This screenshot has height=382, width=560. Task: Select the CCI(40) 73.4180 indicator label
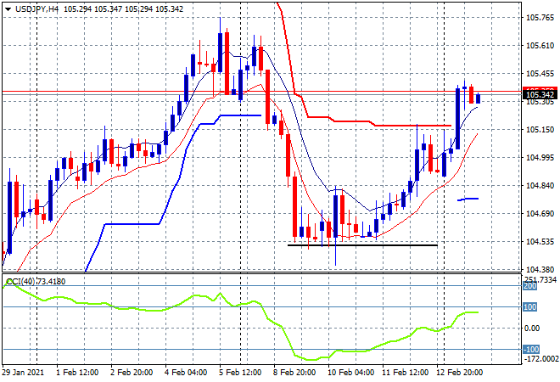pyautogui.click(x=36, y=282)
